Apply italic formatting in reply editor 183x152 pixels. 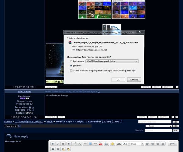pos(58,144)
